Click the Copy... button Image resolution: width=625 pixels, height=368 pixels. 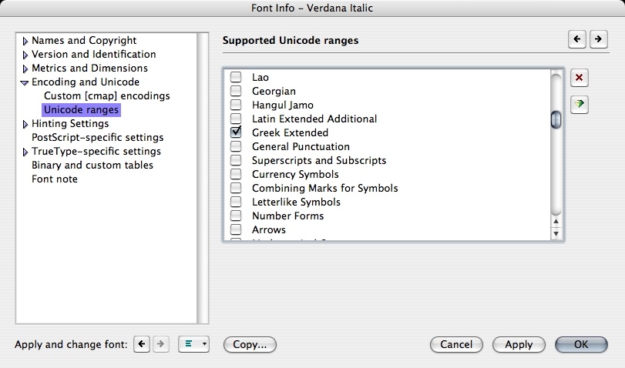250,344
